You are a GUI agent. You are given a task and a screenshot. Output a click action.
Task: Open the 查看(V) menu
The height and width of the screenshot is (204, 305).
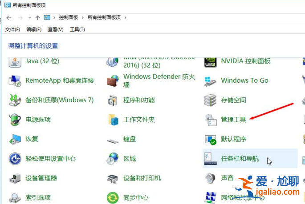(x=56, y=29)
